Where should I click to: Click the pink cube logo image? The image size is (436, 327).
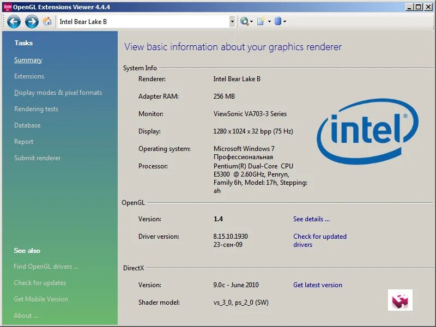(x=400, y=300)
